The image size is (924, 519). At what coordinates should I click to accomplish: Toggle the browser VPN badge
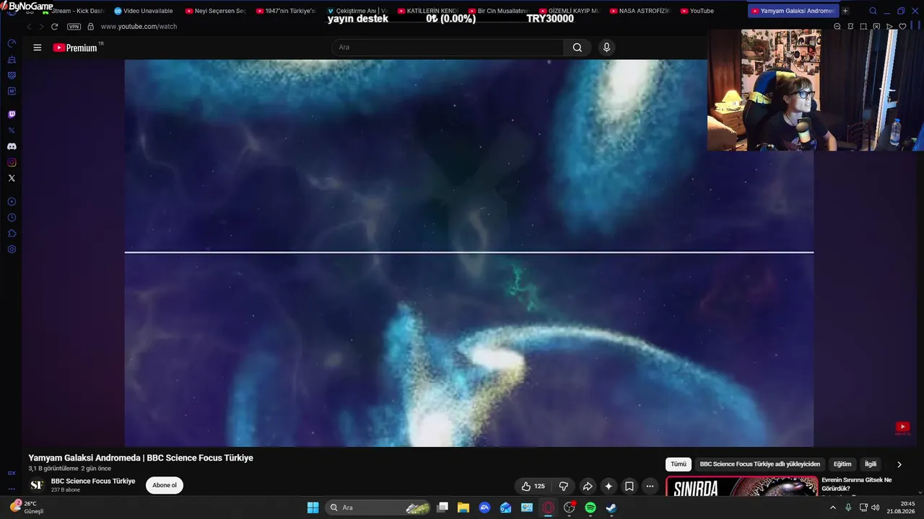click(74, 27)
